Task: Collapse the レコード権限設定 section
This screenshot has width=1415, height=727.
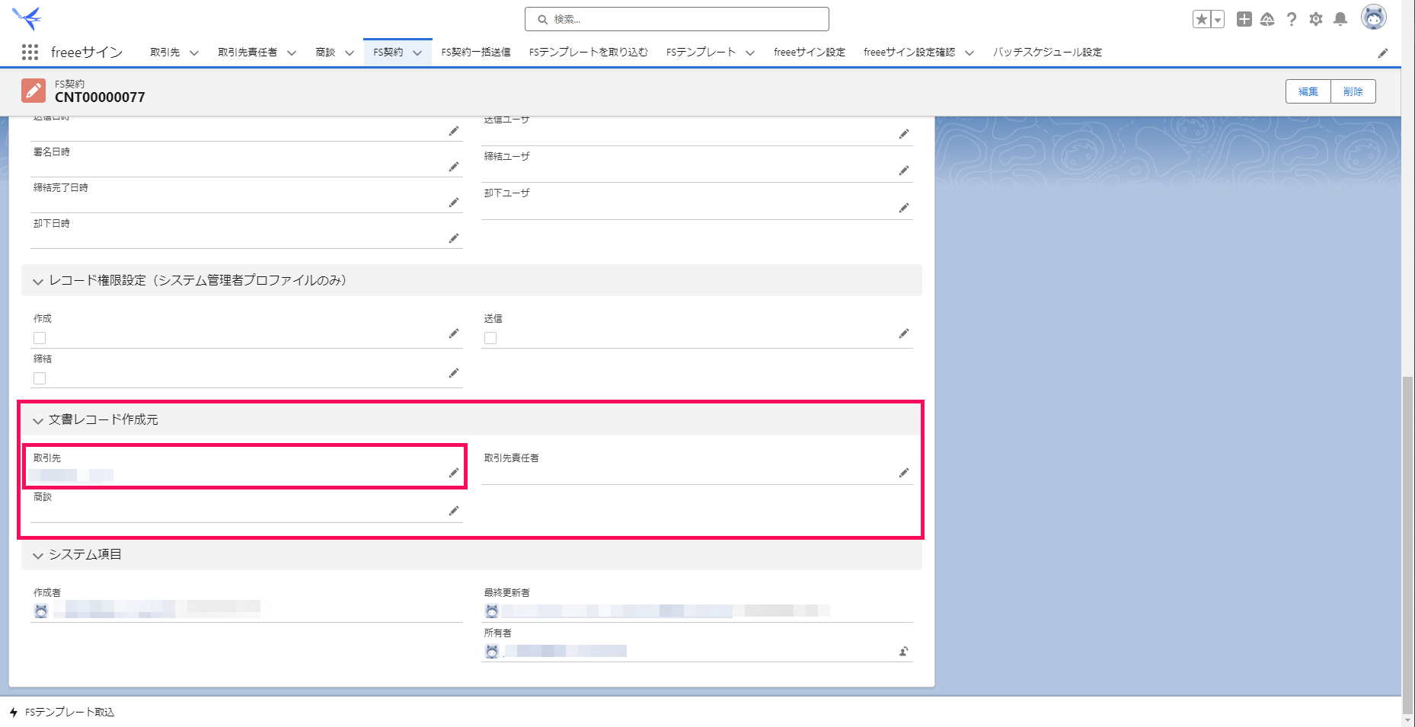Action: click(x=38, y=281)
